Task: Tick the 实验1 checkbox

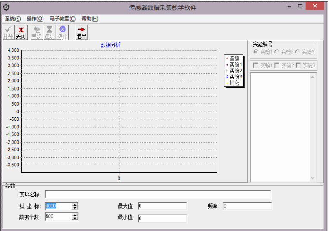Action: [256, 66]
